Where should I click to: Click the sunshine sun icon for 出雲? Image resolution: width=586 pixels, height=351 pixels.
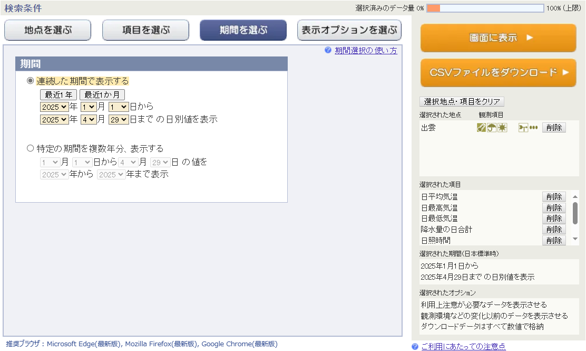coord(502,128)
